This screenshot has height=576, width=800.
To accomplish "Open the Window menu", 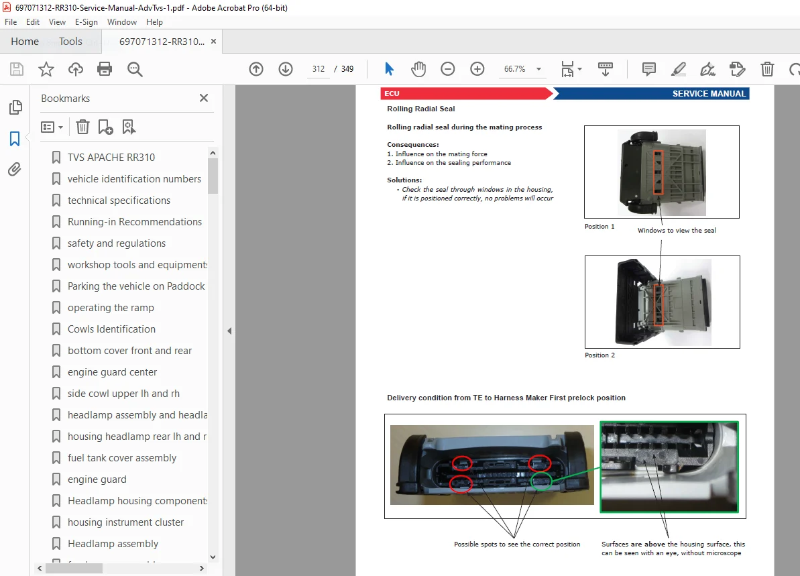I will tap(122, 22).
